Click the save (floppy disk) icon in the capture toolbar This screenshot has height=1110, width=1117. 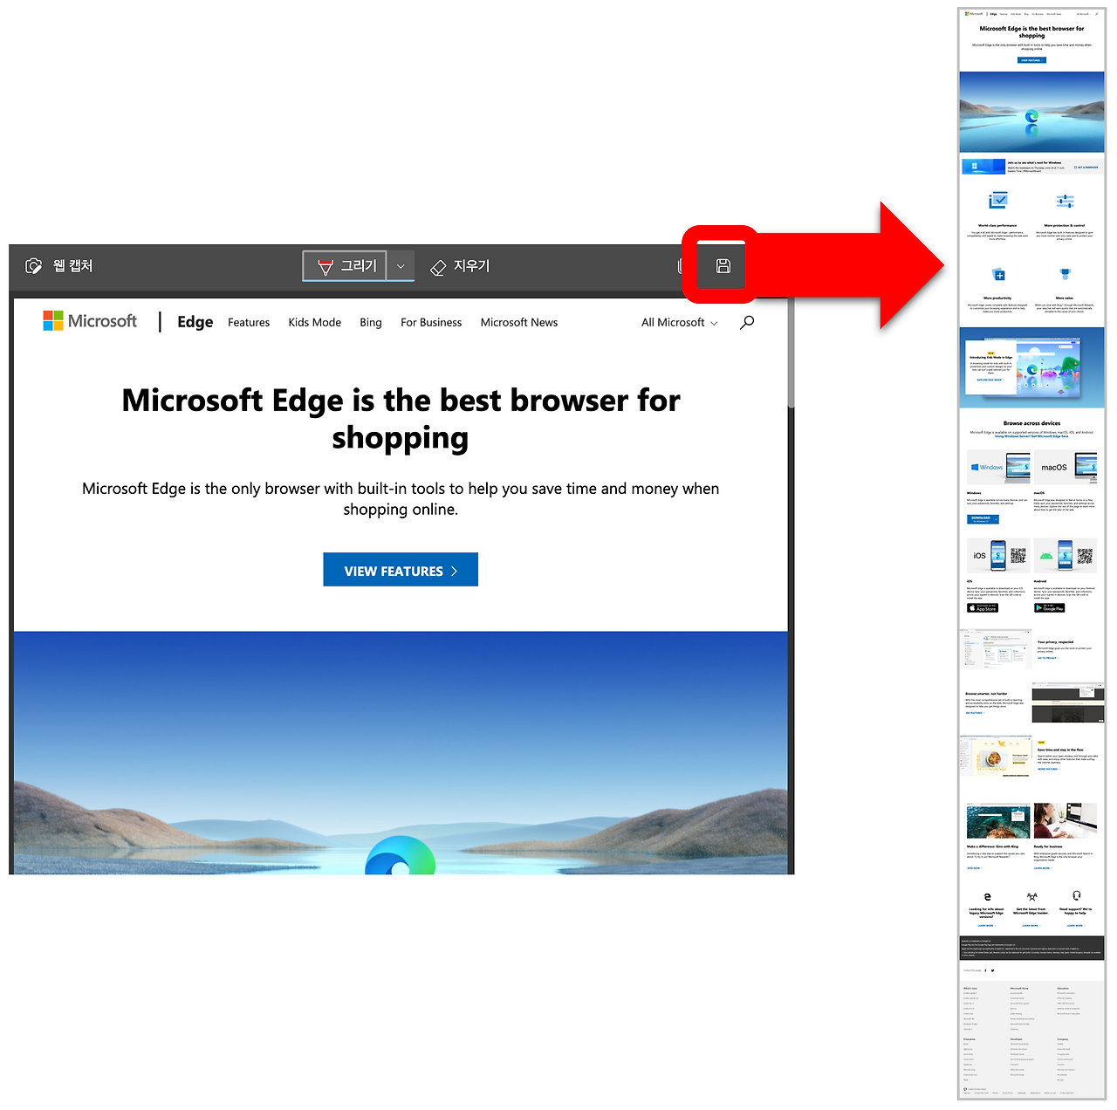tap(723, 266)
